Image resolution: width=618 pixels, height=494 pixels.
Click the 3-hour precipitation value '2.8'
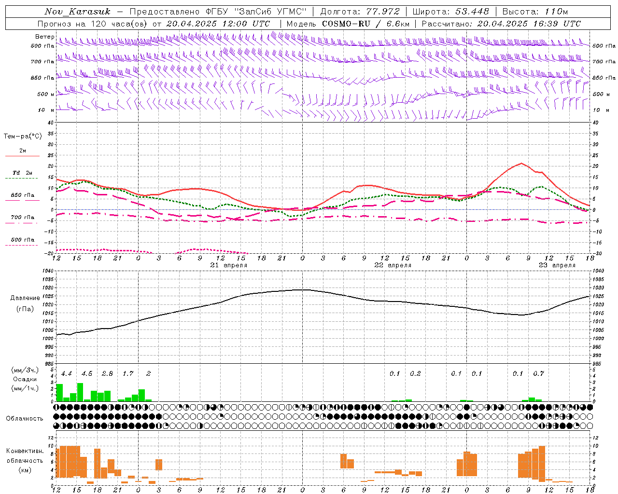[107, 374]
